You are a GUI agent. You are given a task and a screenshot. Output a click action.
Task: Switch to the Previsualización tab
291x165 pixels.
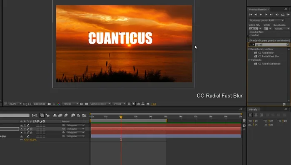258,10
